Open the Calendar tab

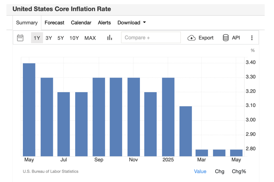point(81,23)
